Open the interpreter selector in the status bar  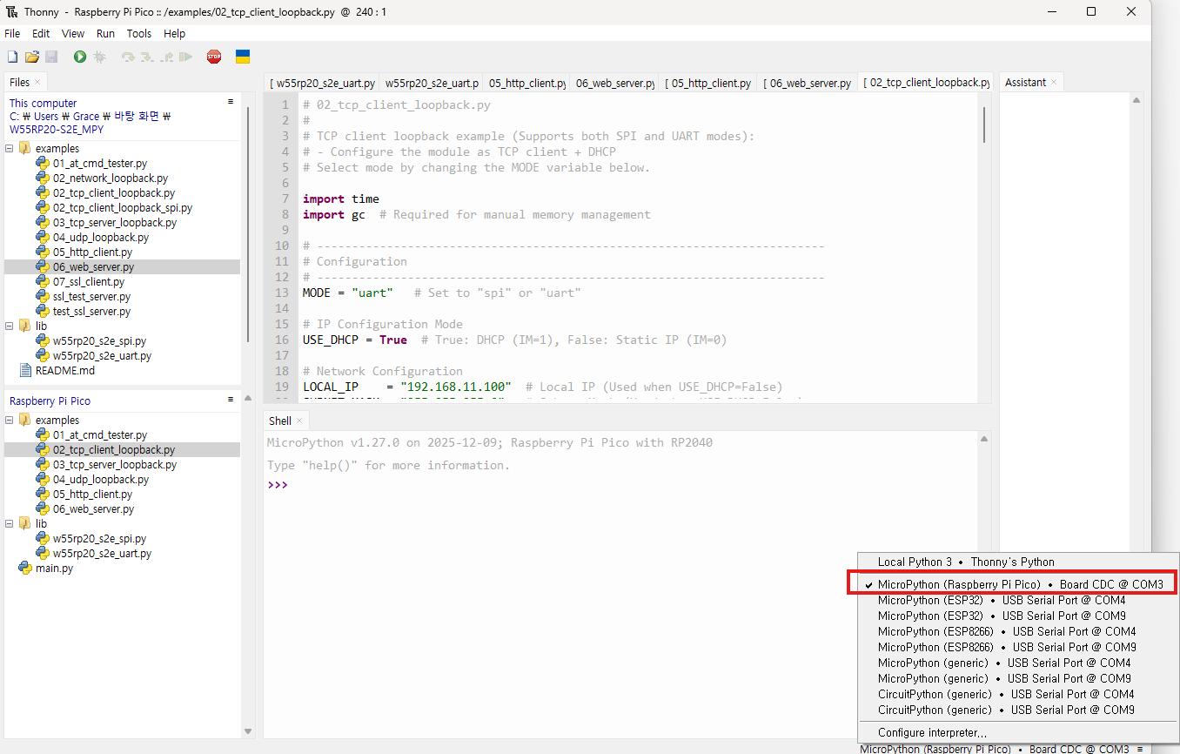pyautogui.click(x=1002, y=749)
